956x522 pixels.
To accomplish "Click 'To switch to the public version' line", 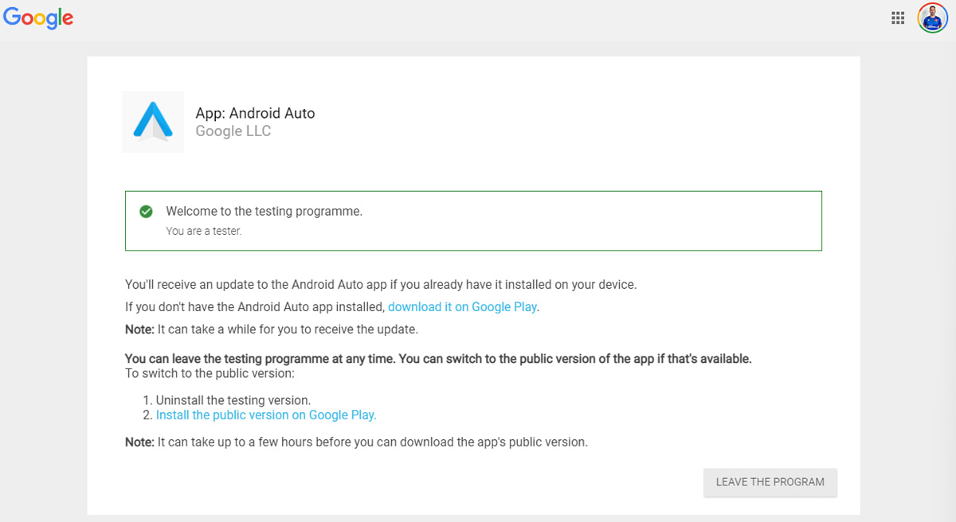I will [210, 373].
